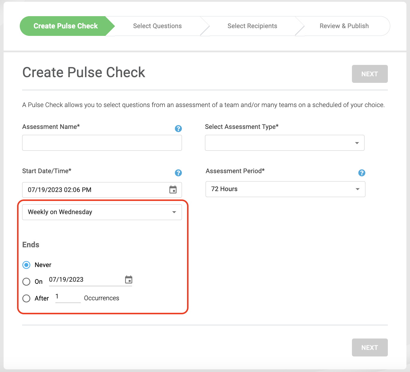Choose the After occurrences radio button
This screenshot has height=372, width=410.
[x=26, y=298]
